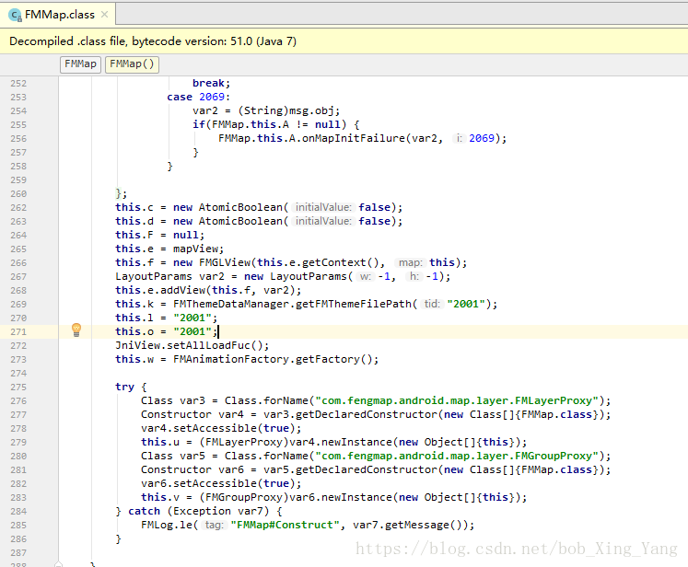Select the FMMap.class editor tab
The image size is (688, 567).
(x=58, y=15)
